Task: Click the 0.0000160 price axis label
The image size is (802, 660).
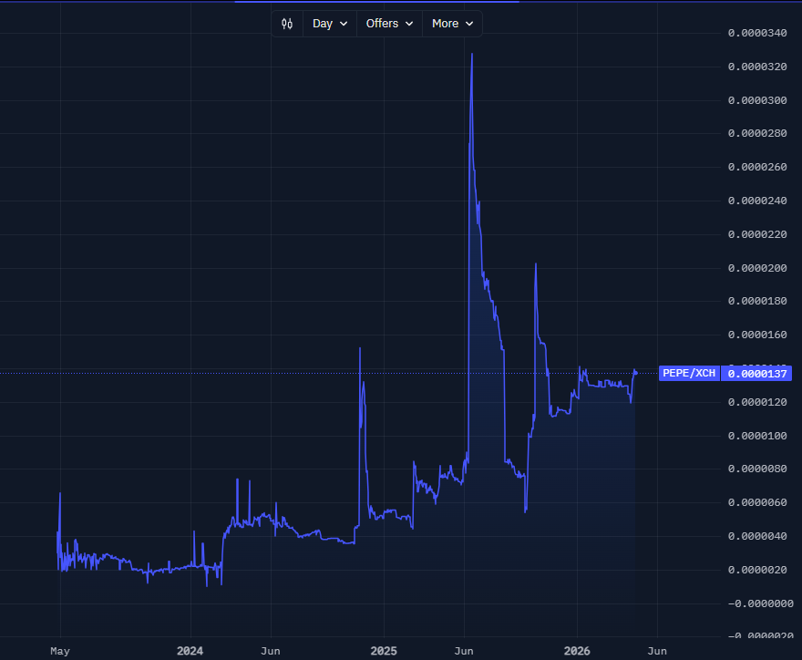Action: coord(757,335)
